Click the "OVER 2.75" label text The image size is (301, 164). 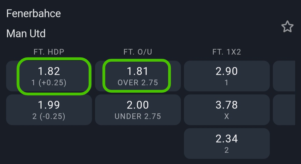coord(138,83)
